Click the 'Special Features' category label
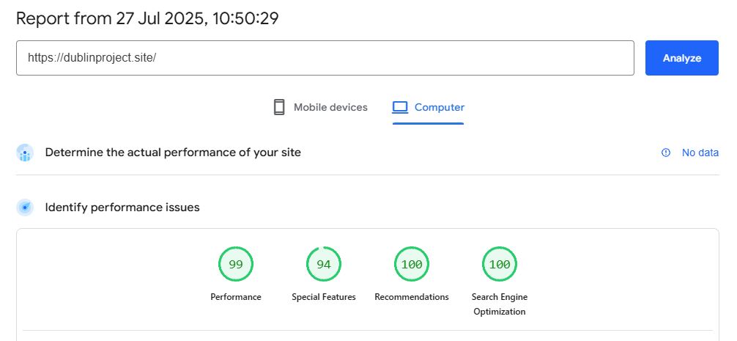 [324, 297]
